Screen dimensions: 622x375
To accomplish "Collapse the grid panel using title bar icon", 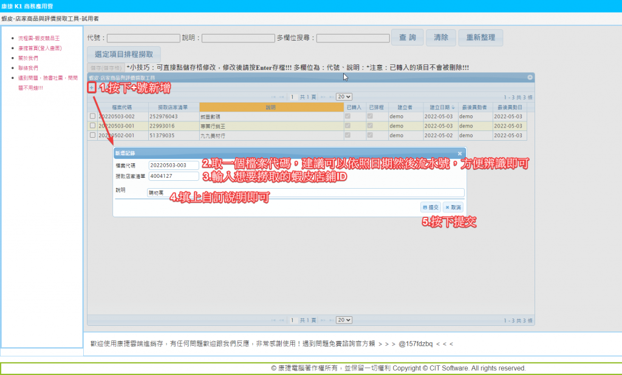I will (x=530, y=78).
